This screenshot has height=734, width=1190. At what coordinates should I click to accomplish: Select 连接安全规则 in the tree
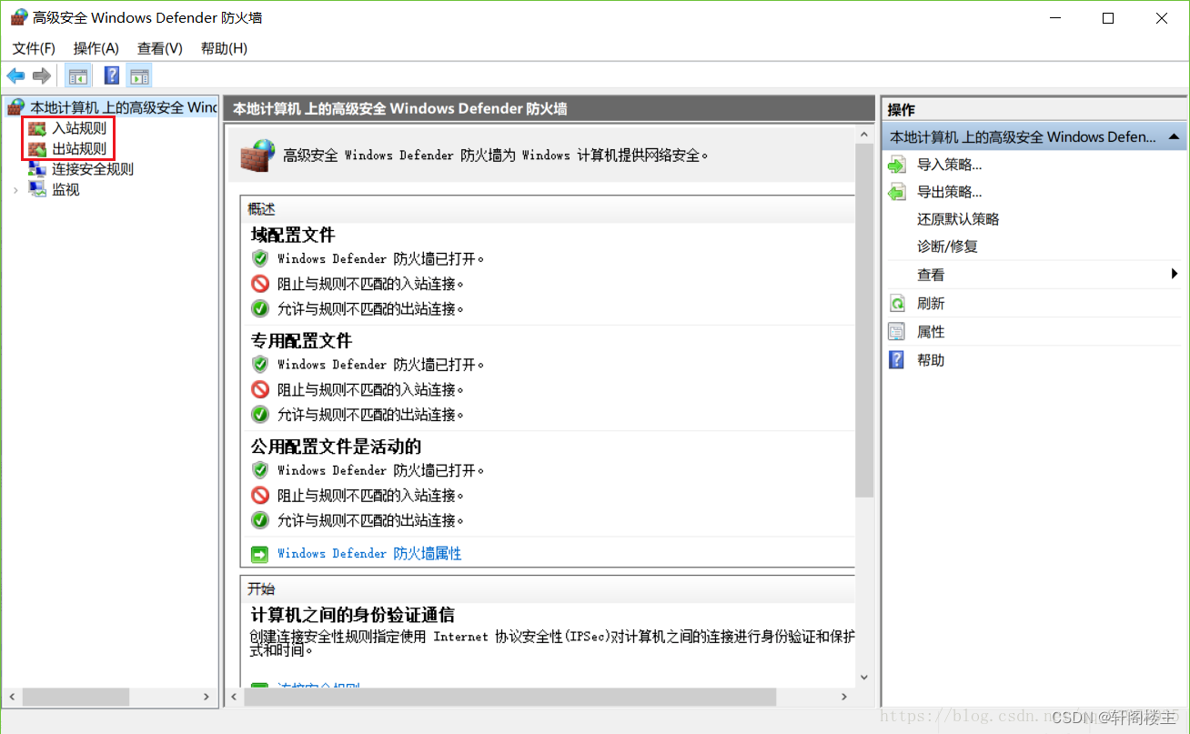coord(93,169)
